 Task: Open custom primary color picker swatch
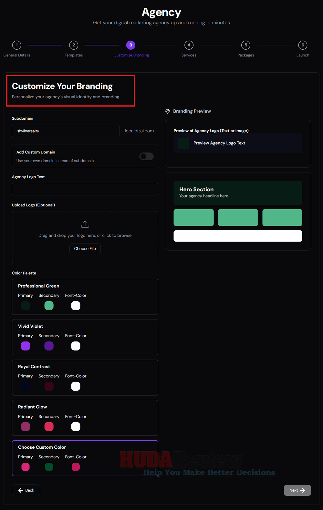26,467
